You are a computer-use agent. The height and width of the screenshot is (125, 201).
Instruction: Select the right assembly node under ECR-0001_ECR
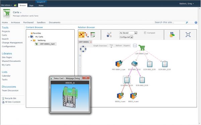click(x=133, y=96)
